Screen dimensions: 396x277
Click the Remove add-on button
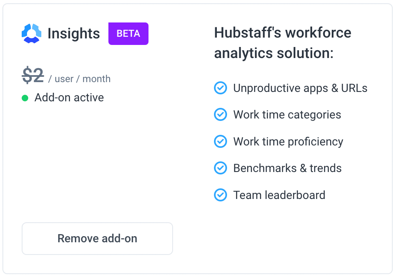pos(97,238)
